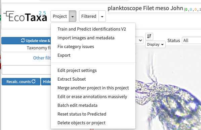The image size is (201, 130).
Task: Choose Export from the Project menu
Action: (64, 55)
